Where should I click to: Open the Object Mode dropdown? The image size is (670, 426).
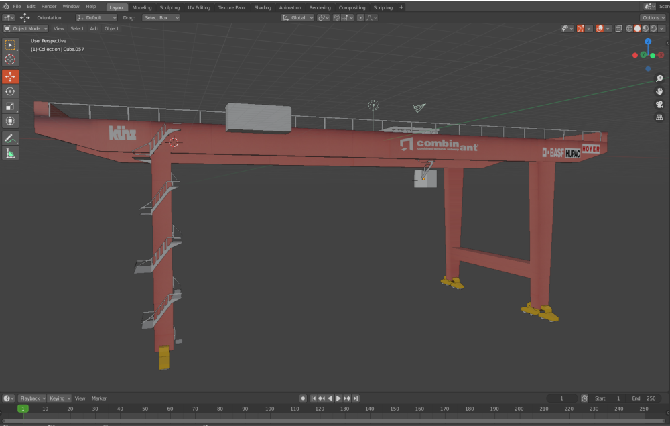click(x=25, y=29)
